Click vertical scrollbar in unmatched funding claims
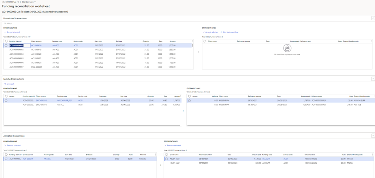 click(x=192, y=45)
